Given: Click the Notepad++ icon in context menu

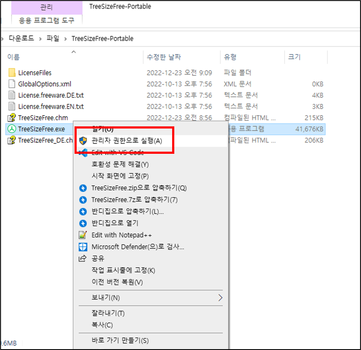Looking at the screenshot, I should pyautogui.click(x=83, y=235).
